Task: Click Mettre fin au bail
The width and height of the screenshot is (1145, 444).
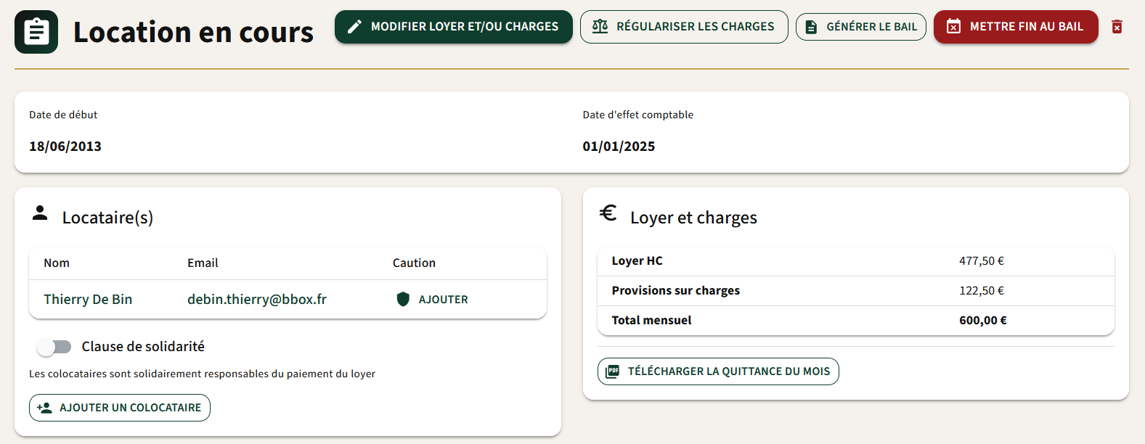Action: point(1016,27)
